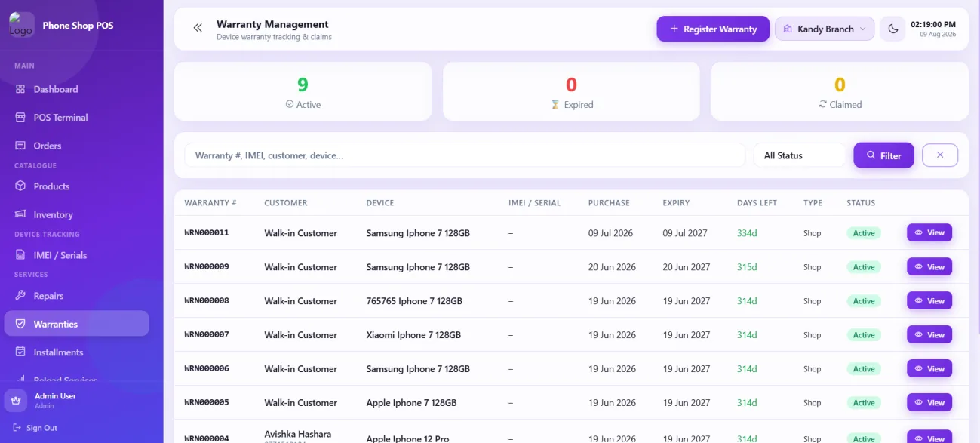The image size is (980, 443).
Task: Click 'Apple Iphone 7 128GB' device cell
Action: pos(411,403)
